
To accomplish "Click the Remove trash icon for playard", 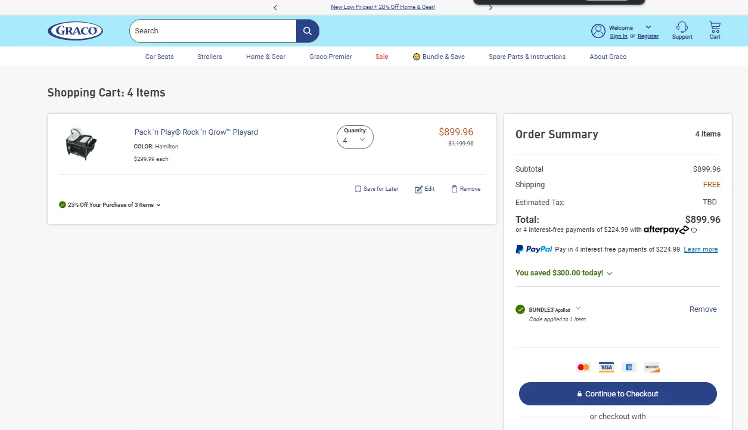I will click(x=454, y=189).
